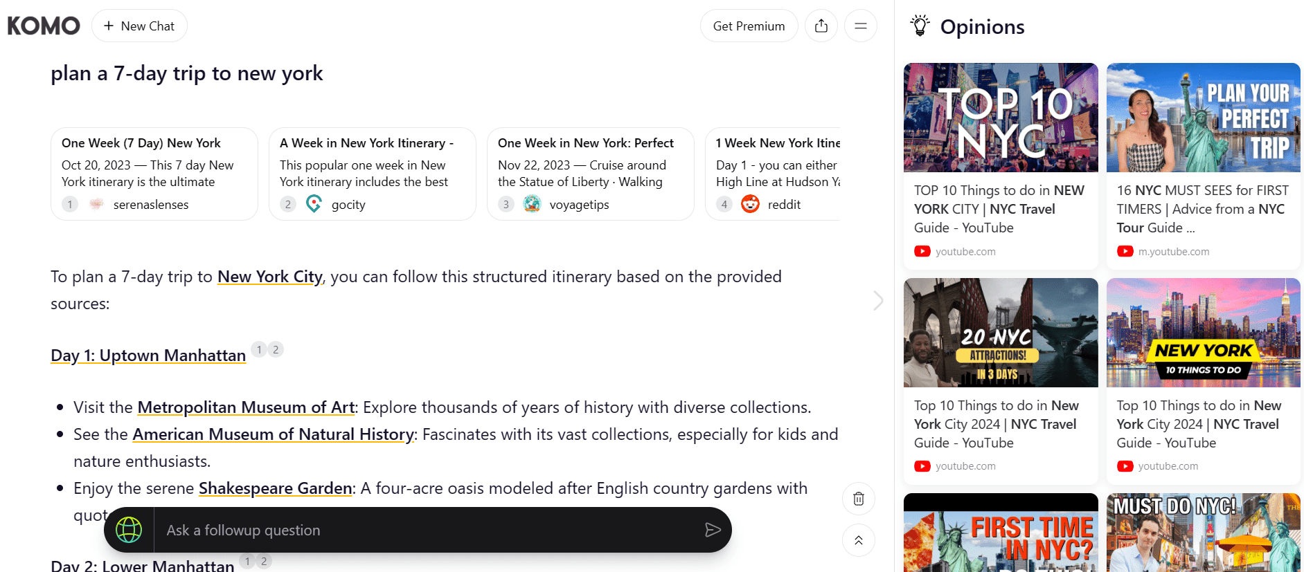The height and width of the screenshot is (572, 1304).
Task: Open the TOP 10 NYC video thumbnail
Action: pos(1001,118)
